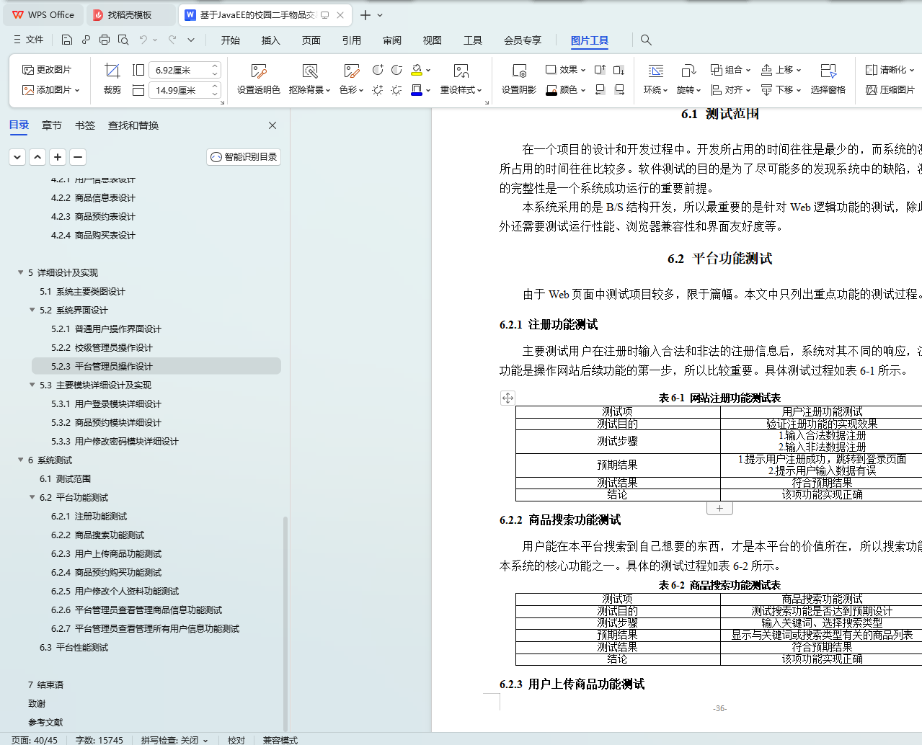The image size is (922, 745).
Task: Increase picture brightness icon
Action: point(378,90)
